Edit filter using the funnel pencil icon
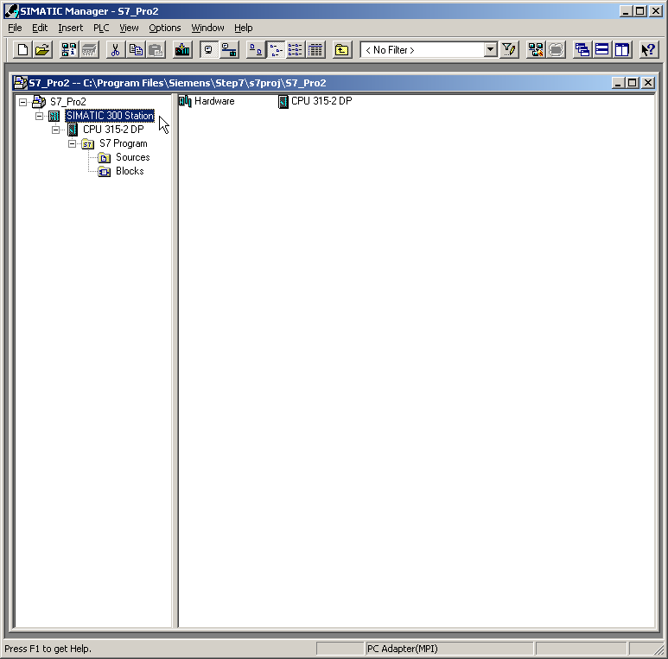The height and width of the screenshot is (659, 668). [x=509, y=50]
